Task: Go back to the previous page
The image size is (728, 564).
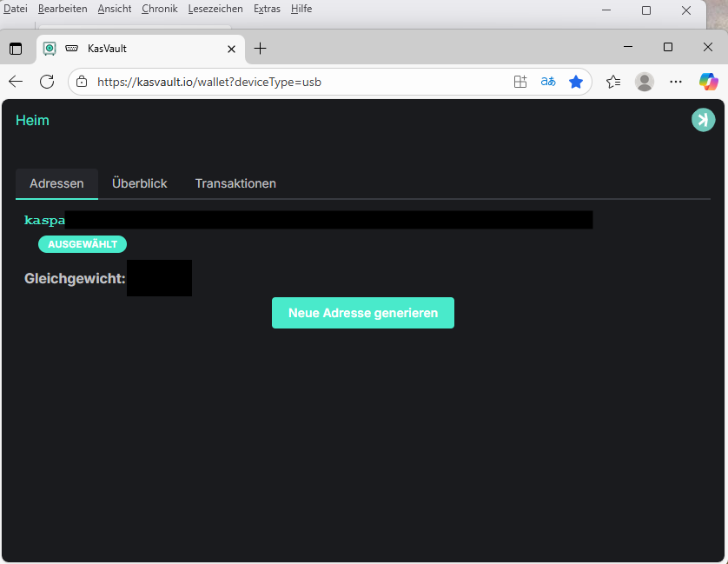Action: [x=16, y=82]
